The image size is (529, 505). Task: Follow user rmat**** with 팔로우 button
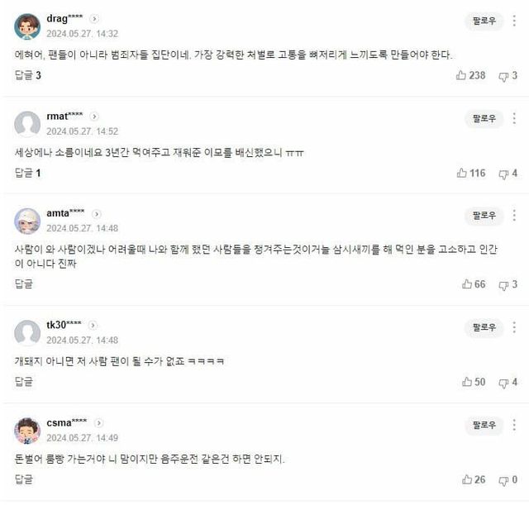[484, 119]
